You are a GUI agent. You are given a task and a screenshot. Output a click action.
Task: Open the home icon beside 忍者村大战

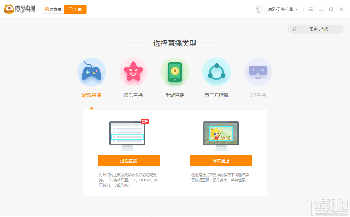pyautogui.click(x=295, y=29)
